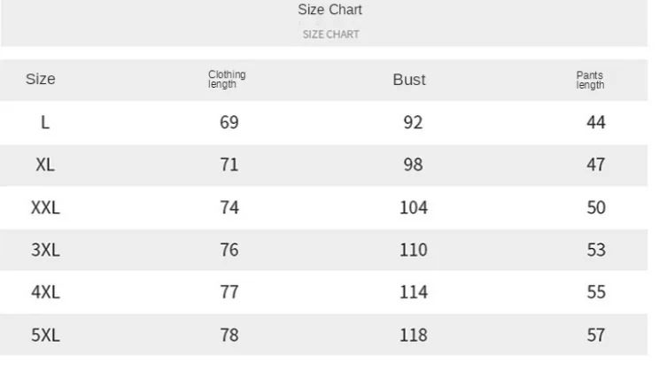Click clothing length value 69
The image size is (659, 371).
coord(229,122)
